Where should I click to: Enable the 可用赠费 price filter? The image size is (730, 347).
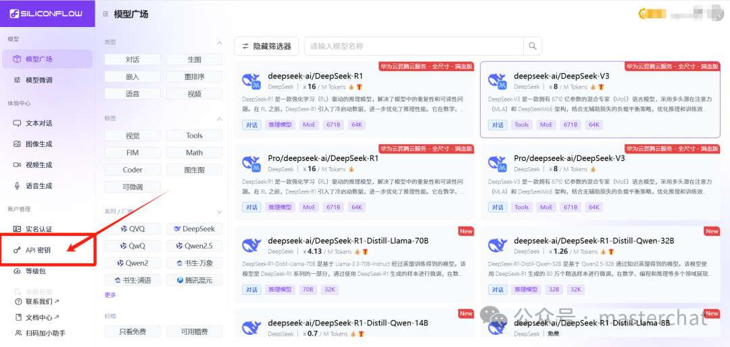click(194, 331)
